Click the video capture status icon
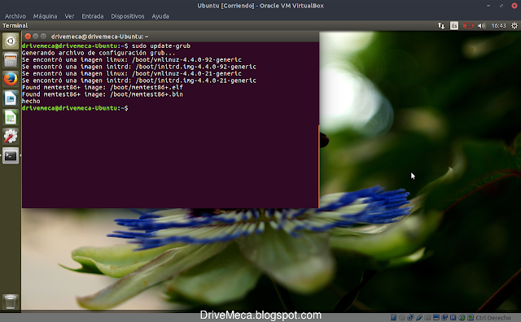 (444, 318)
